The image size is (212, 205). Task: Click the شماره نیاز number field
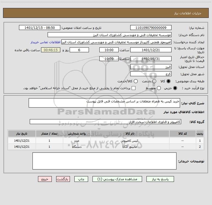click(151, 28)
